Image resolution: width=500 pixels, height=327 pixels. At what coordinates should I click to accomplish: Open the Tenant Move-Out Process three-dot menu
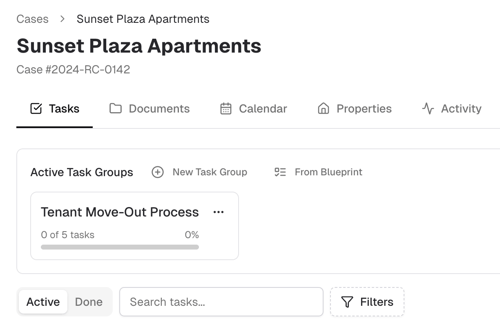219,212
